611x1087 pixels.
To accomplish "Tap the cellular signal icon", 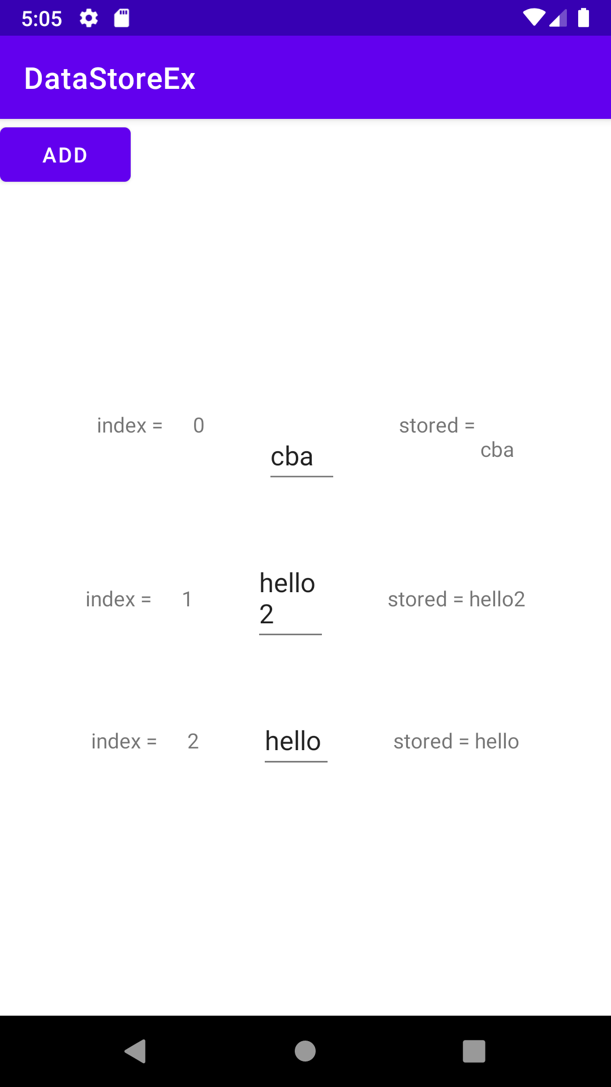I will click(558, 18).
